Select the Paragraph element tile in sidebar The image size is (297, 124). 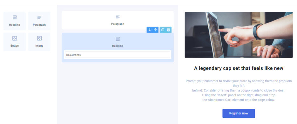tap(39, 21)
